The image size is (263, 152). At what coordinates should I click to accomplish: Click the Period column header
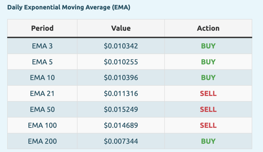point(42,28)
